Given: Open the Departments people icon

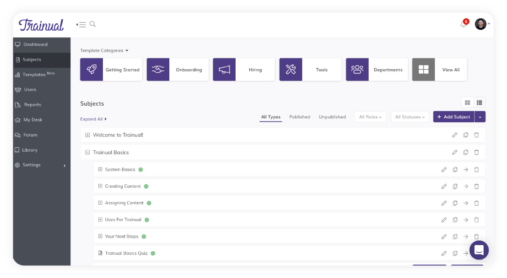Looking at the screenshot, I should pos(357,69).
